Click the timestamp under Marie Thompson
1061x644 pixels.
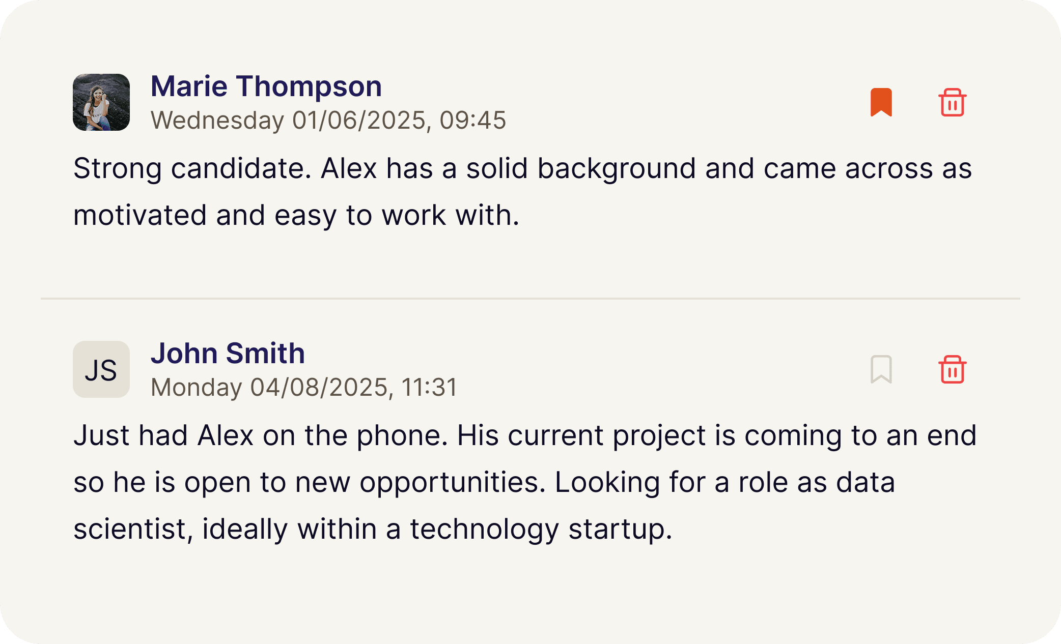[328, 121]
